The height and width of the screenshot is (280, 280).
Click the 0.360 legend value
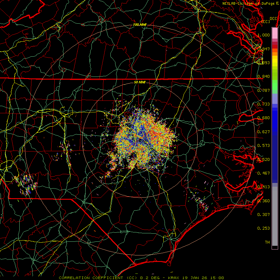pyautogui.click(x=264, y=201)
